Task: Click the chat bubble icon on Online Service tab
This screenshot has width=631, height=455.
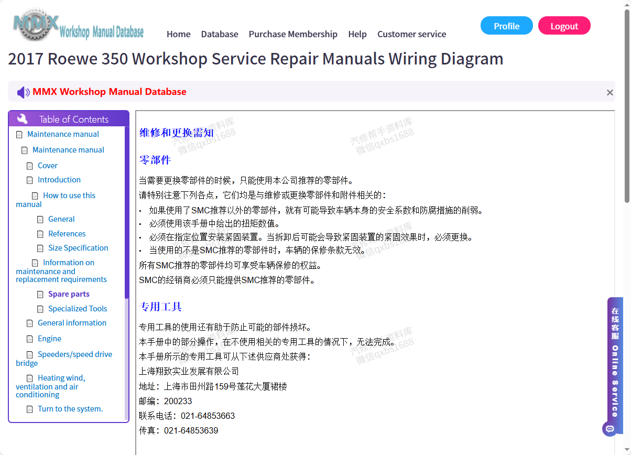Action: pos(610,429)
